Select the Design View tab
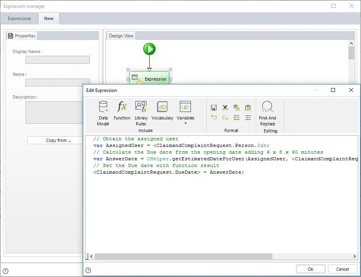 pos(121,36)
